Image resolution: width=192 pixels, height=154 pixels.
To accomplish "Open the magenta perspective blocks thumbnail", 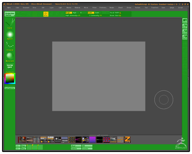I will pos(79,140).
